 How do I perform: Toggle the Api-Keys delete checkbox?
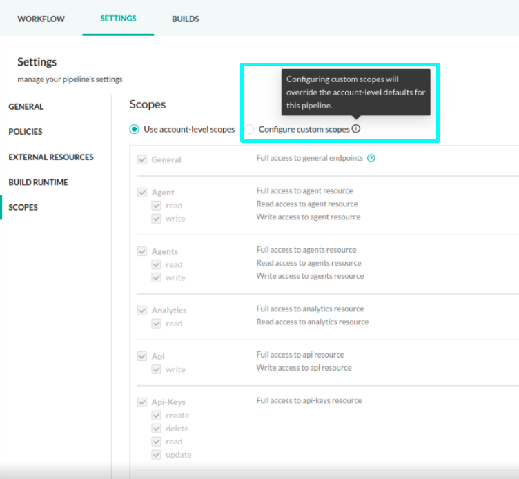click(x=156, y=429)
